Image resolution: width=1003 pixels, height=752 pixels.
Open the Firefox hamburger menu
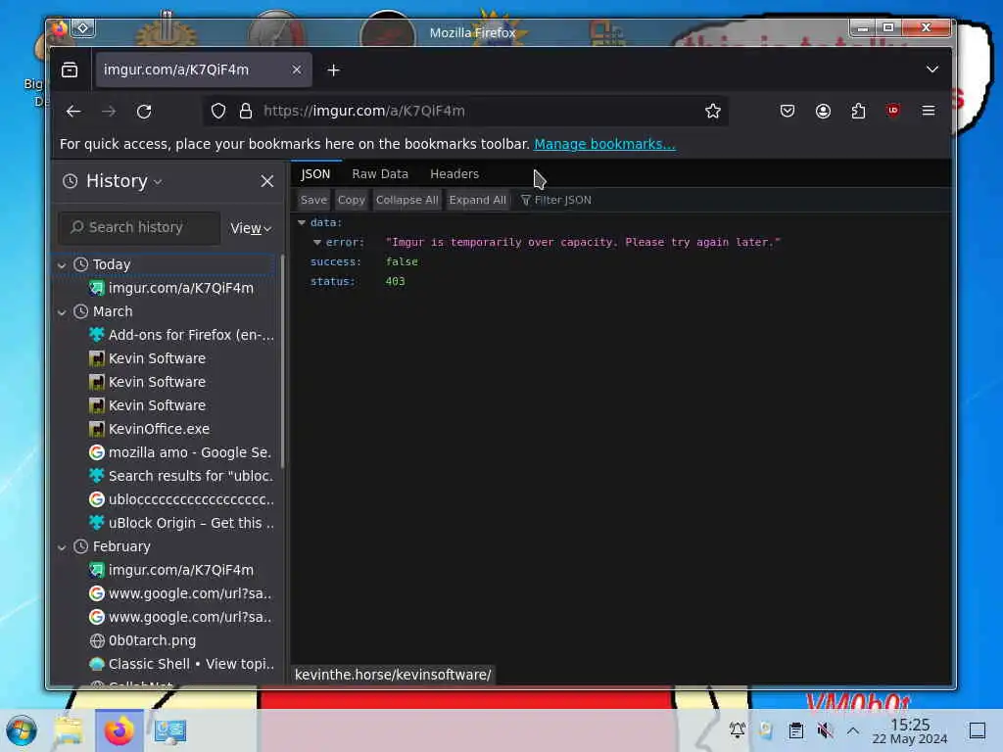pos(929,112)
